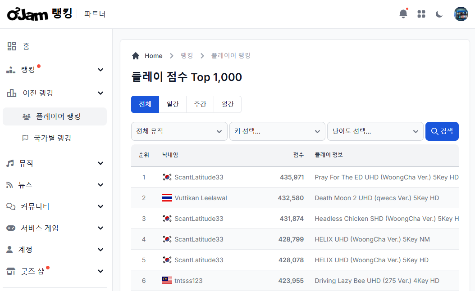Click the Home breadcrumb house icon
This screenshot has width=475, height=291.
click(136, 56)
